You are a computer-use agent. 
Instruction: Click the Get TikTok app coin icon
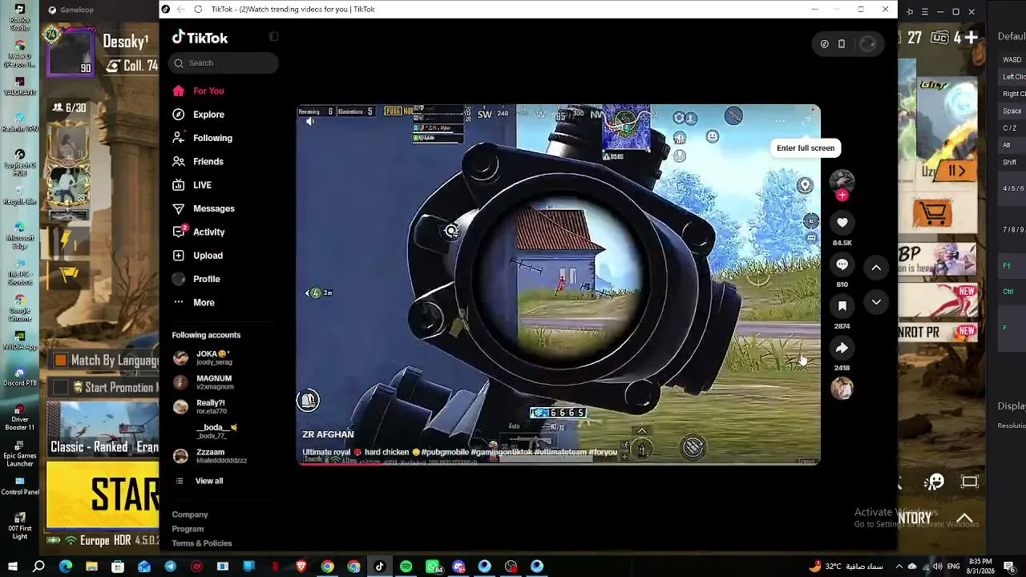click(824, 44)
